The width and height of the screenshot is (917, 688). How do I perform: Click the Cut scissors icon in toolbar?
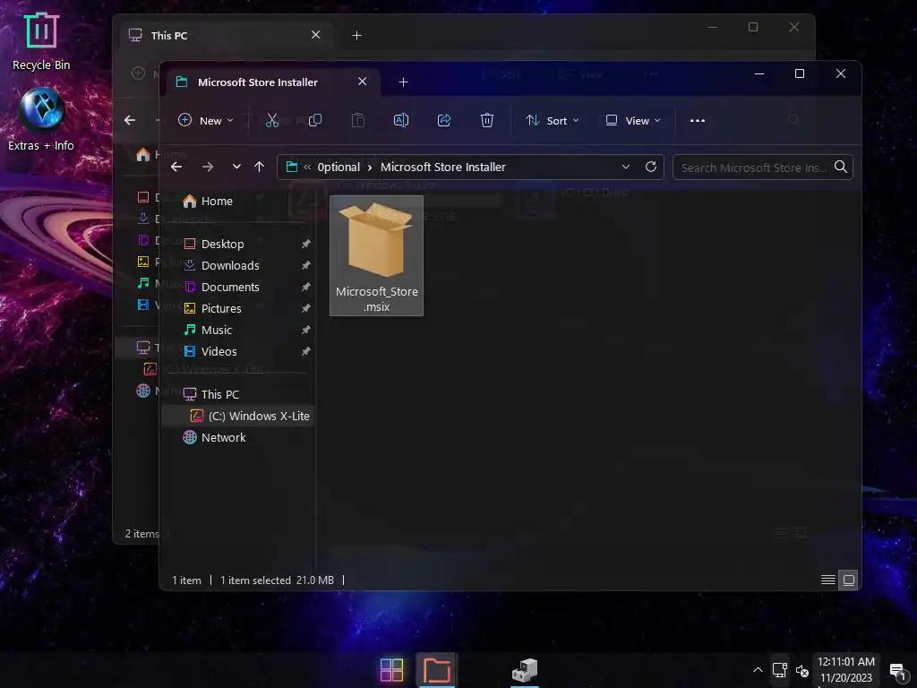coord(272,121)
